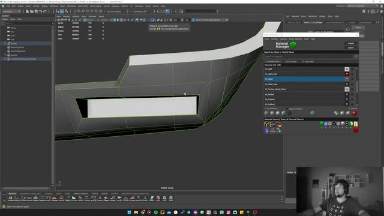The width and height of the screenshot is (384, 216).
Task: Select the highlighted 'Select by object type' icon
Action: click(62, 11)
